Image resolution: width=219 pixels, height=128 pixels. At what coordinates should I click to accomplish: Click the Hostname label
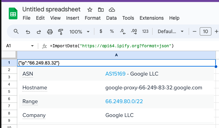click(35, 88)
